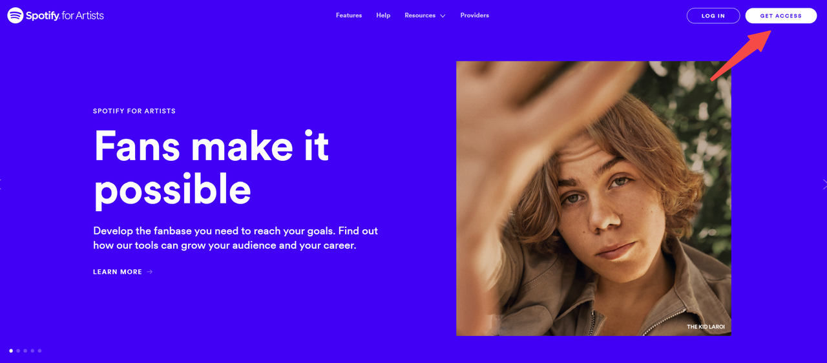
Task: Select the third carousel indicator dot
Action: tap(25, 351)
